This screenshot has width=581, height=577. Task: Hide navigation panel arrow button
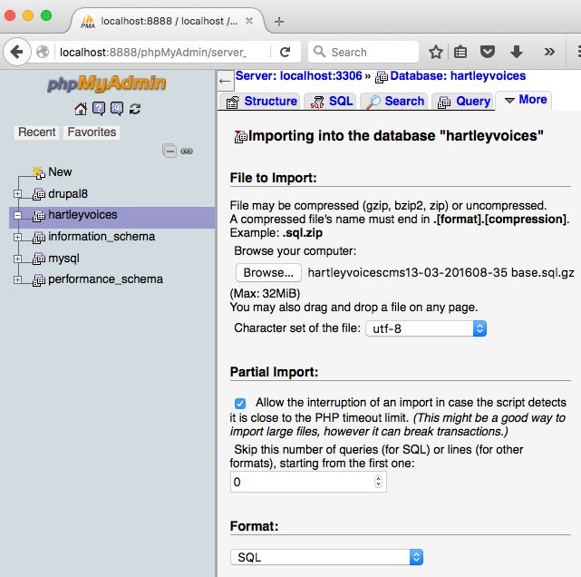[225, 81]
